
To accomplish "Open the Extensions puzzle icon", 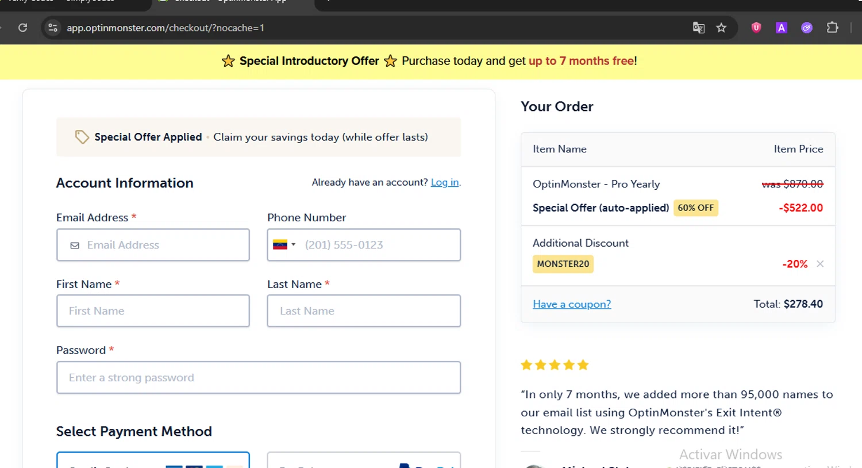I will click(x=832, y=28).
